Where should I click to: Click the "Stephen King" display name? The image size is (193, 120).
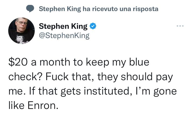pyautogui.click(x=63, y=26)
